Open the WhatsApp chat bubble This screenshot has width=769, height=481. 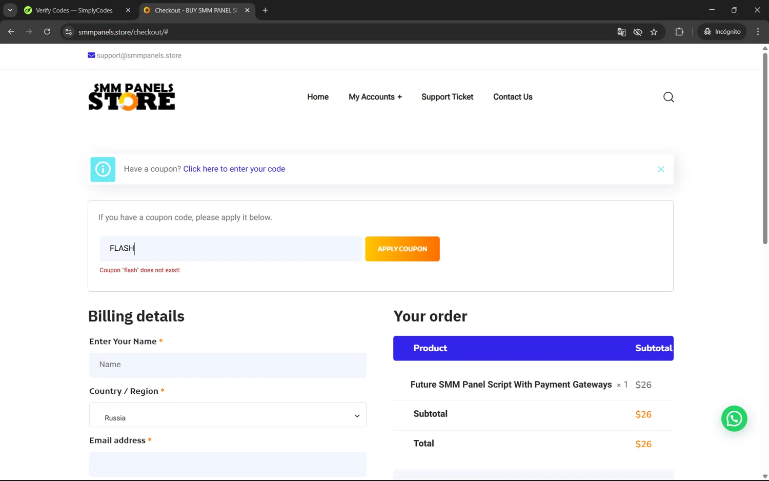pos(734,418)
